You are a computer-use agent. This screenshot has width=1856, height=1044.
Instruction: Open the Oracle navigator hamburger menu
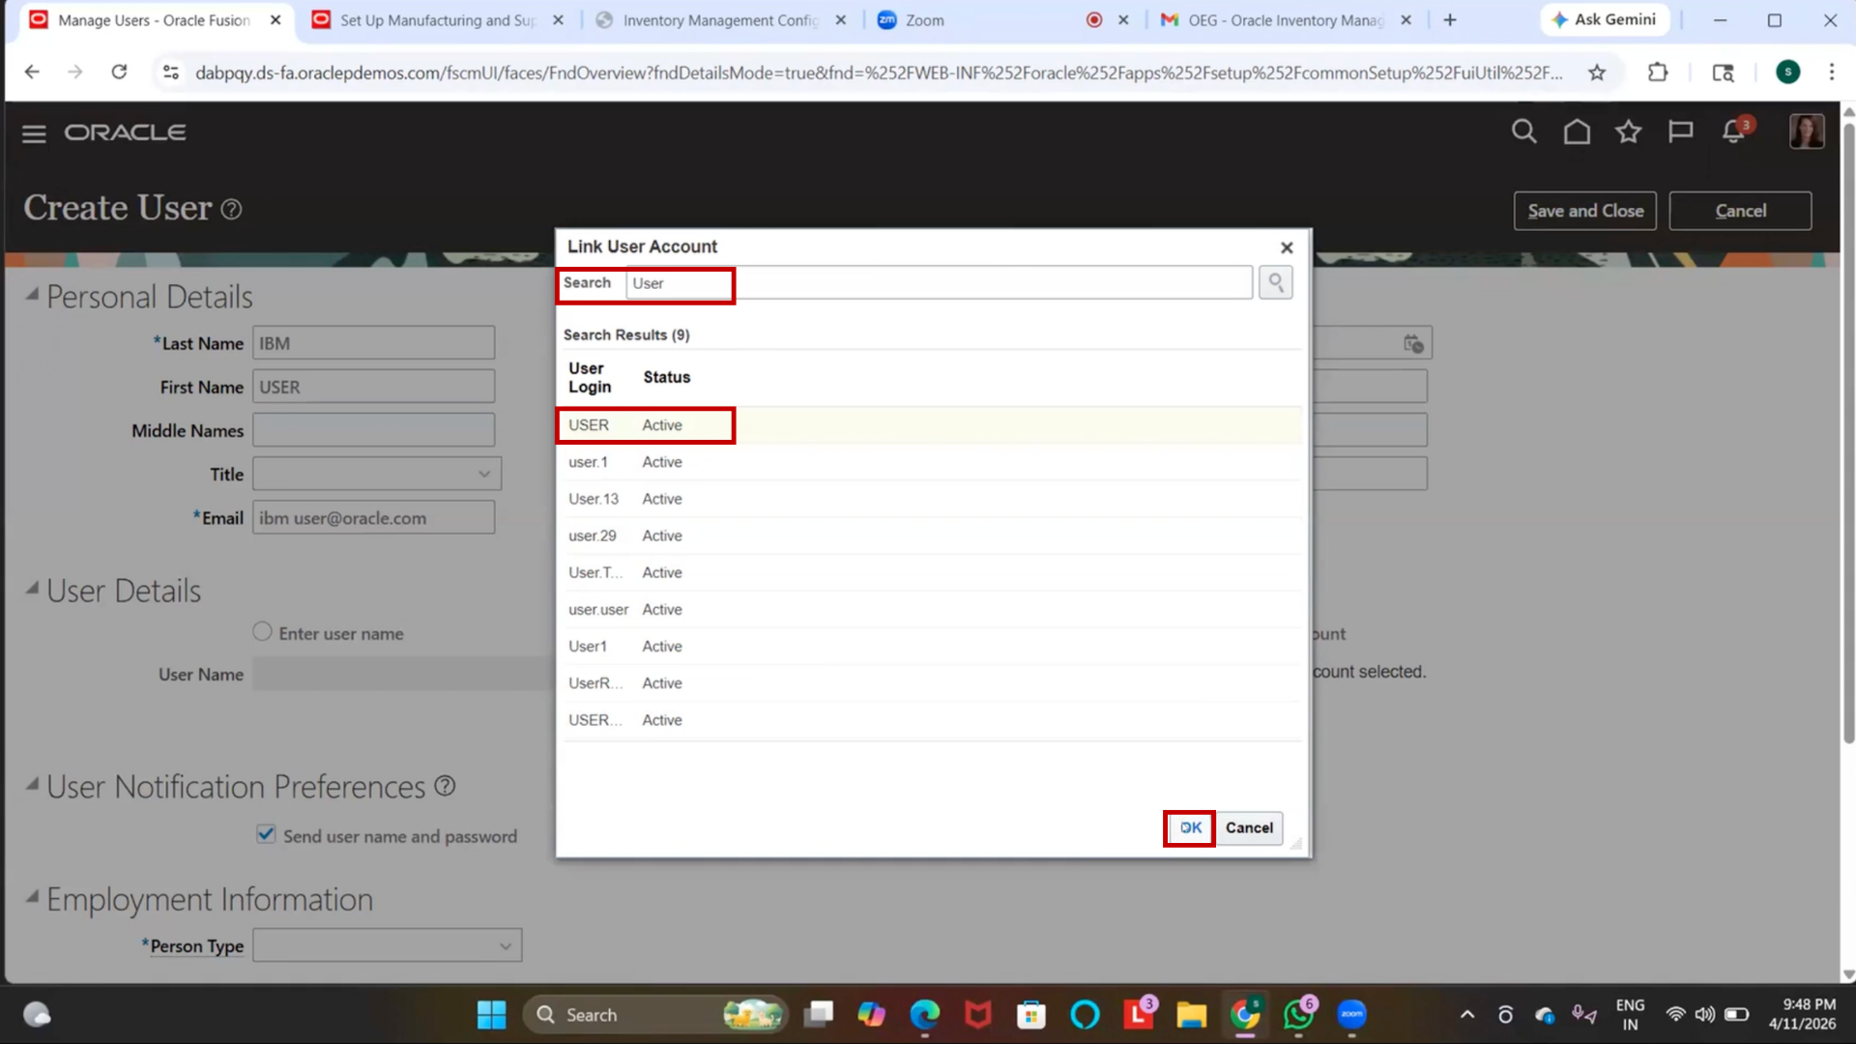click(34, 133)
